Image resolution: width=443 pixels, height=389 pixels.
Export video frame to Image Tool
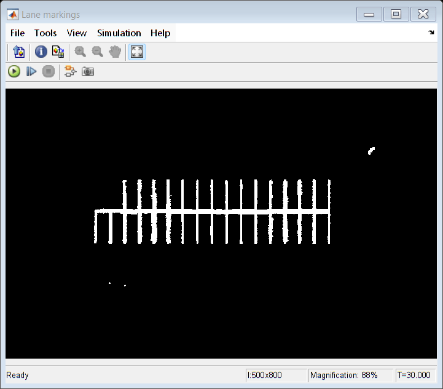18,52
